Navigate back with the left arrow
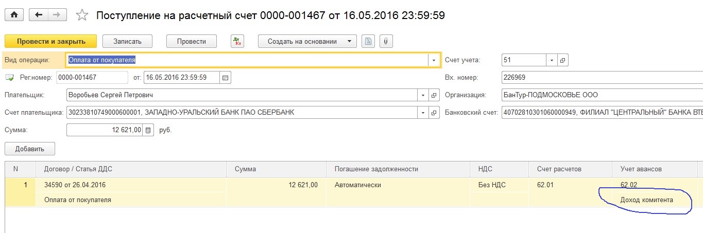The image size is (703, 233). [x=39, y=15]
